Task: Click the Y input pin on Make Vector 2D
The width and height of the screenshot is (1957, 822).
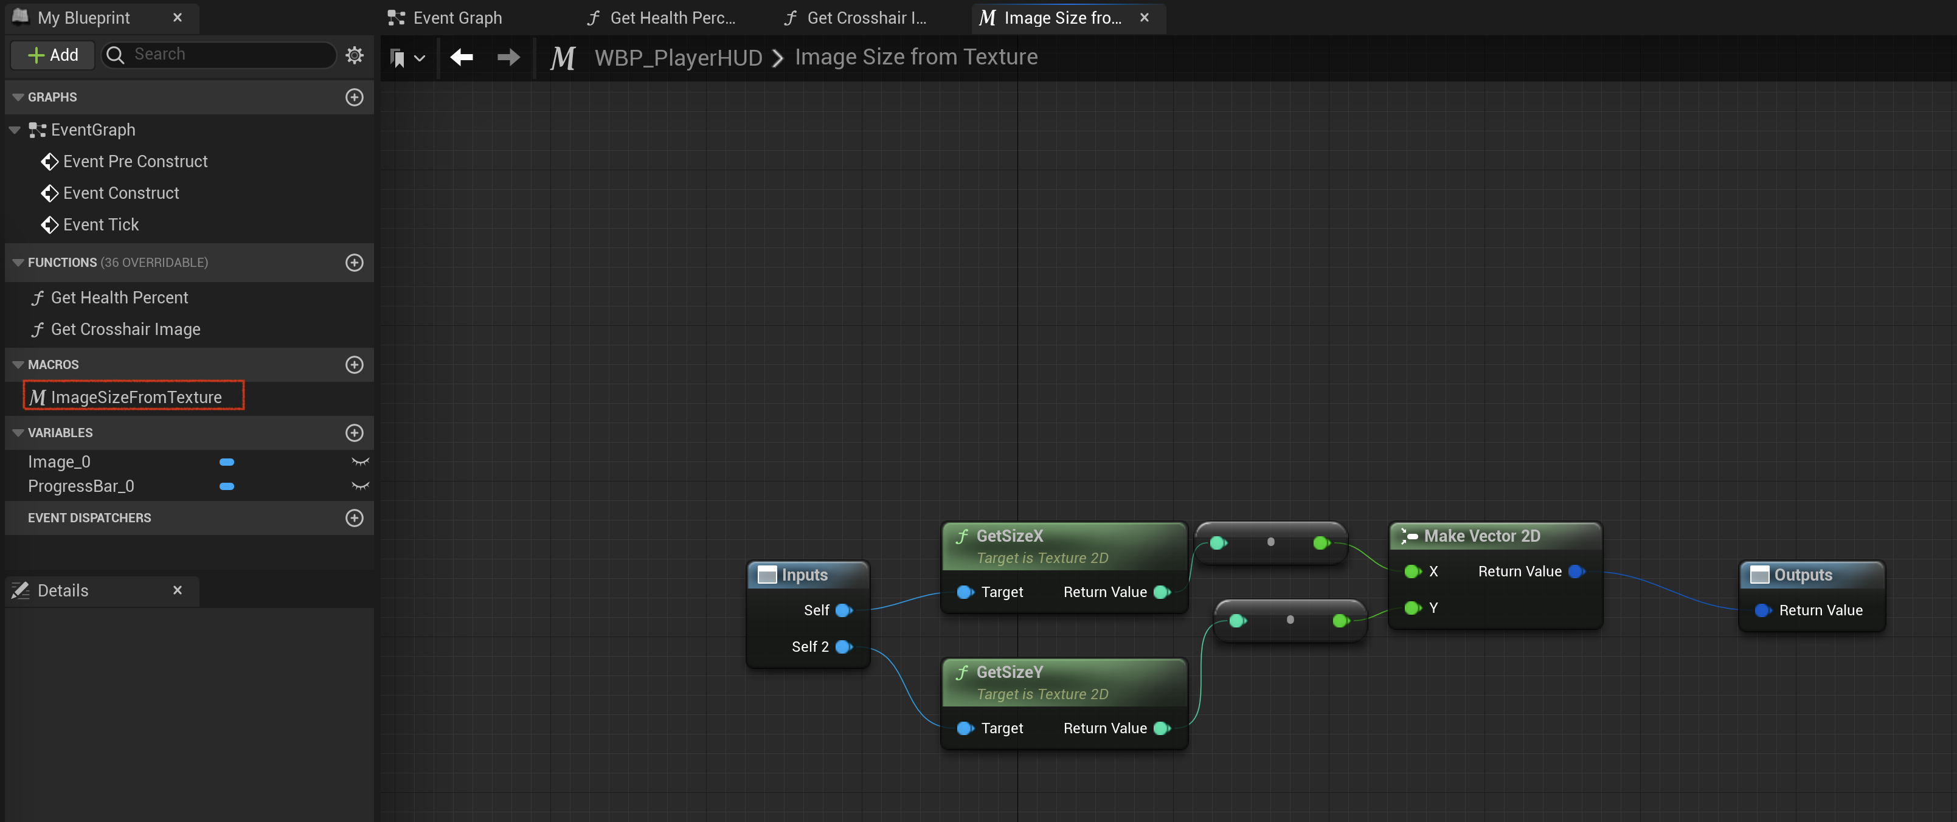Action: 1412,608
